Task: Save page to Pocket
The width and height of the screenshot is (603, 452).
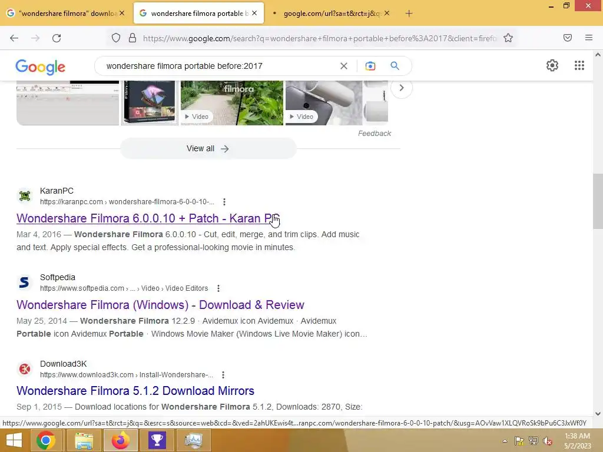Action: tap(567, 38)
